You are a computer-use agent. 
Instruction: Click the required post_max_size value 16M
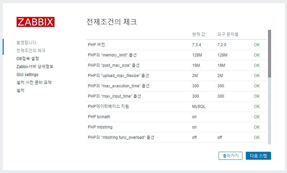coord(221,65)
